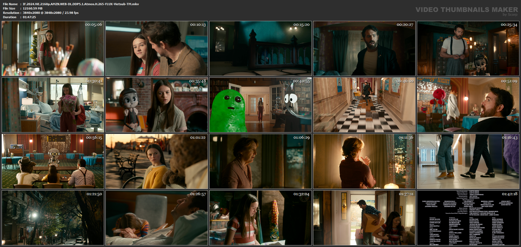The image size is (521, 247).
Task: Click the duration value 01:47:25
Action: (29, 17)
